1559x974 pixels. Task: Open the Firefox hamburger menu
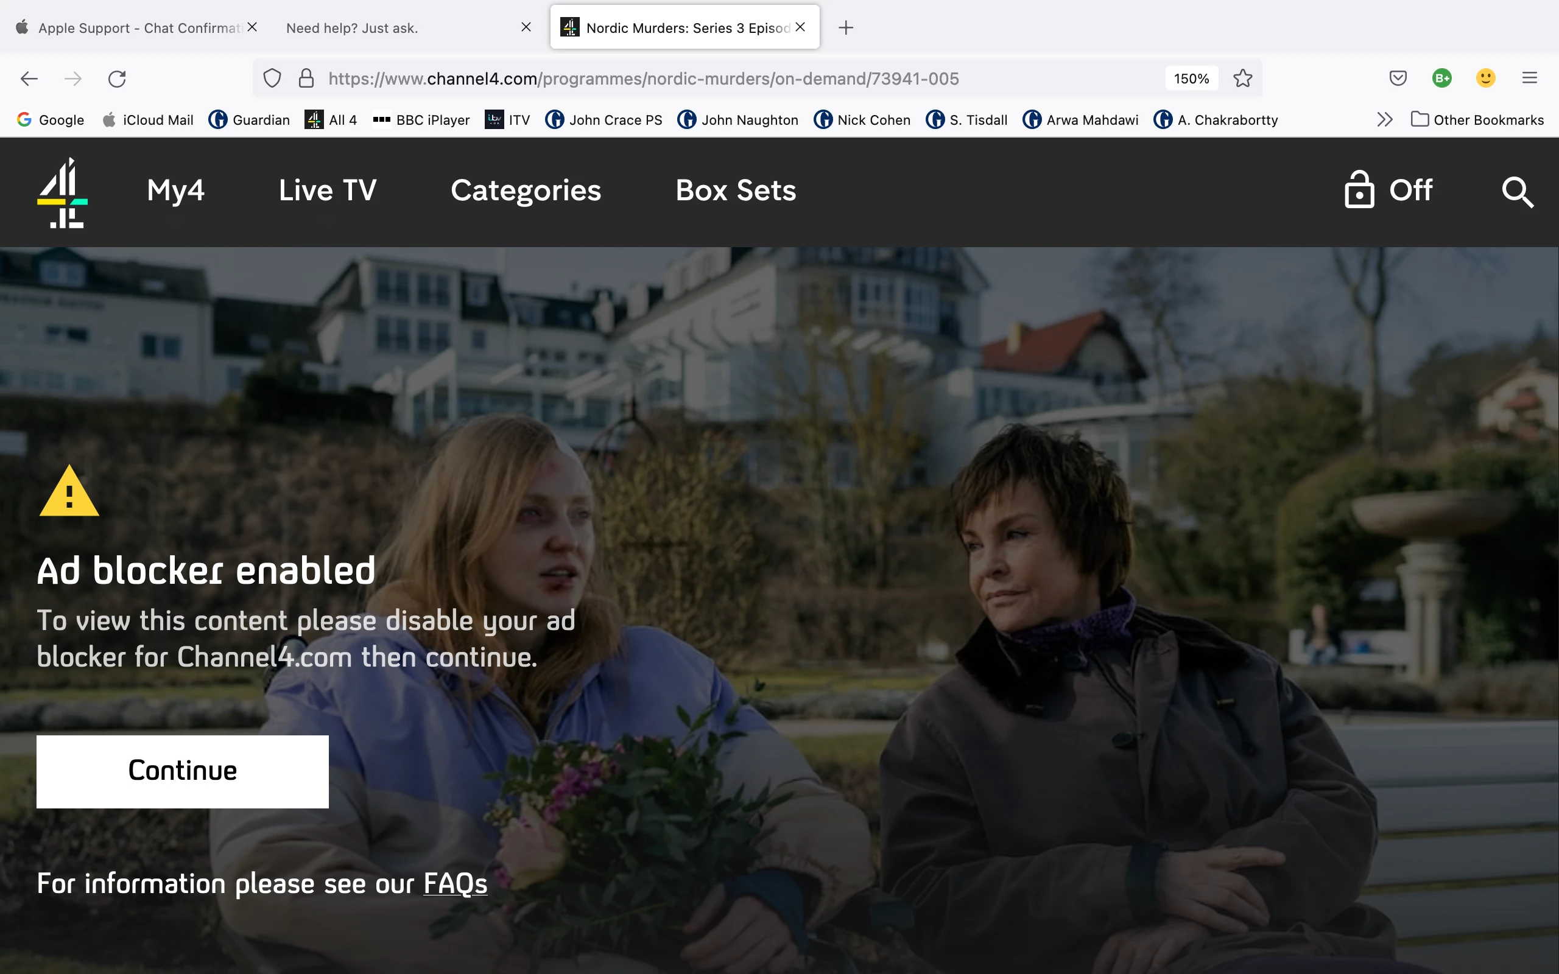pyautogui.click(x=1529, y=79)
